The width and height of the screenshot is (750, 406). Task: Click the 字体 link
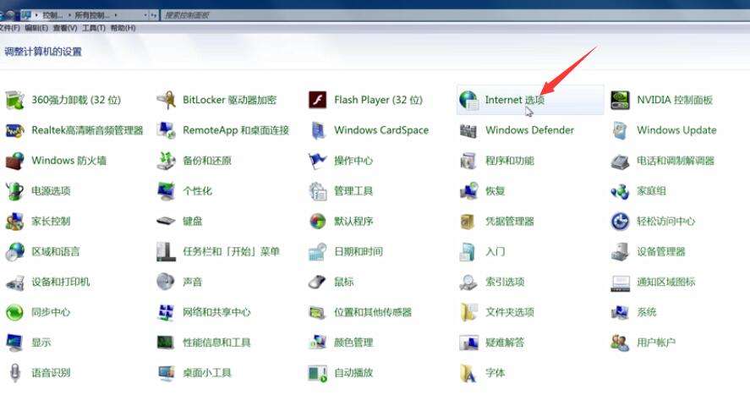(x=495, y=372)
